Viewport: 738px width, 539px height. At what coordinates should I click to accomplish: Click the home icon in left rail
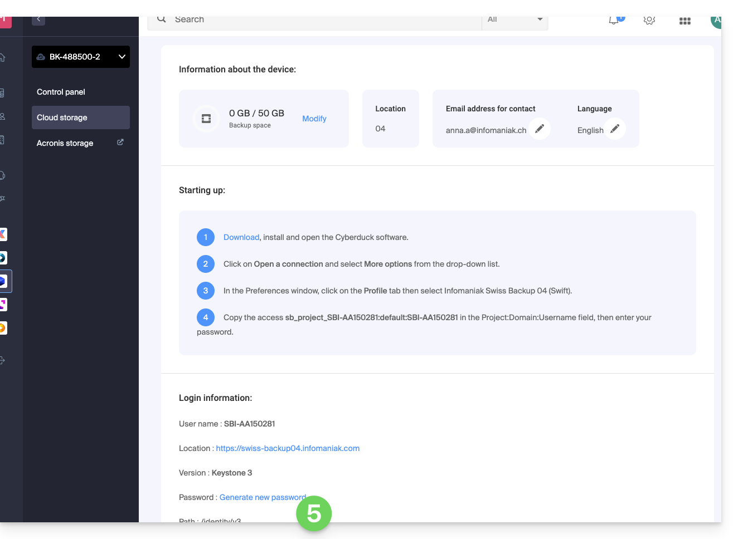(3, 57)
